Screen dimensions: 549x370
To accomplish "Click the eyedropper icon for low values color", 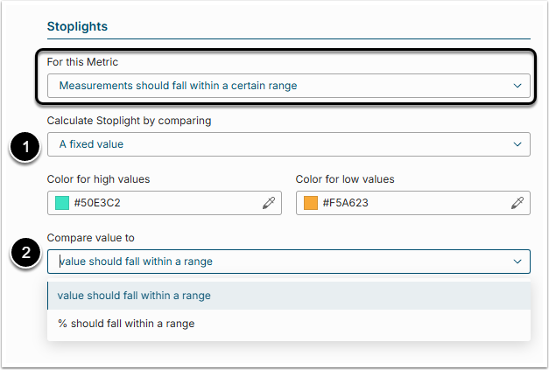I will tap(517, 203).
